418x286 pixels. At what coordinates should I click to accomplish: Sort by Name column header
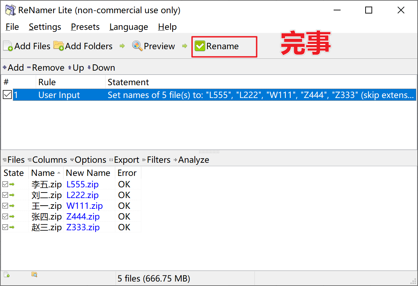click(46, 173)
